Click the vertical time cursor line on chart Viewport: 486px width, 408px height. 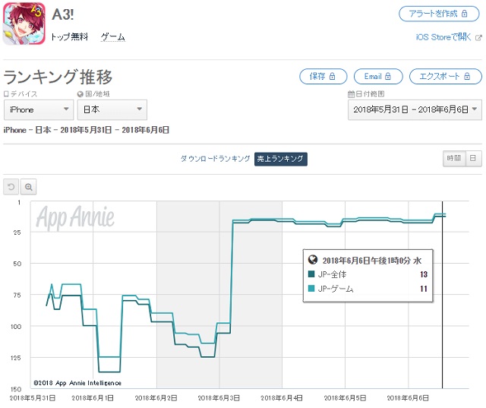pos(442,295)
